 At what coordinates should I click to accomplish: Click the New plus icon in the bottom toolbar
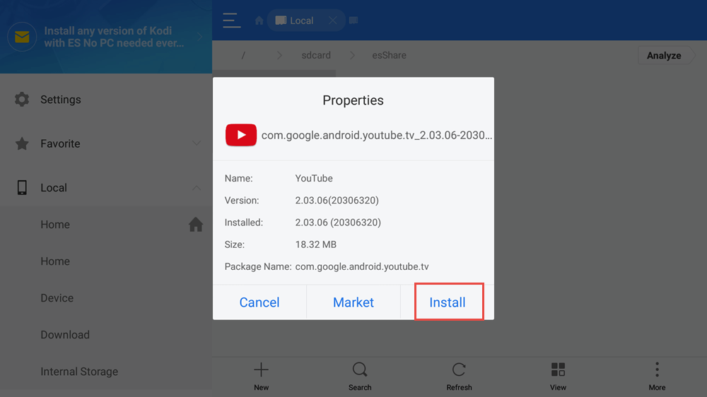[x=261, y=370]
